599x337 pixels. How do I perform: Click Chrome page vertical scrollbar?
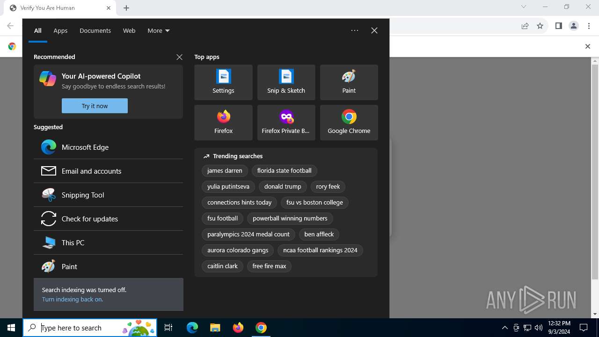[x=595, y=172]
